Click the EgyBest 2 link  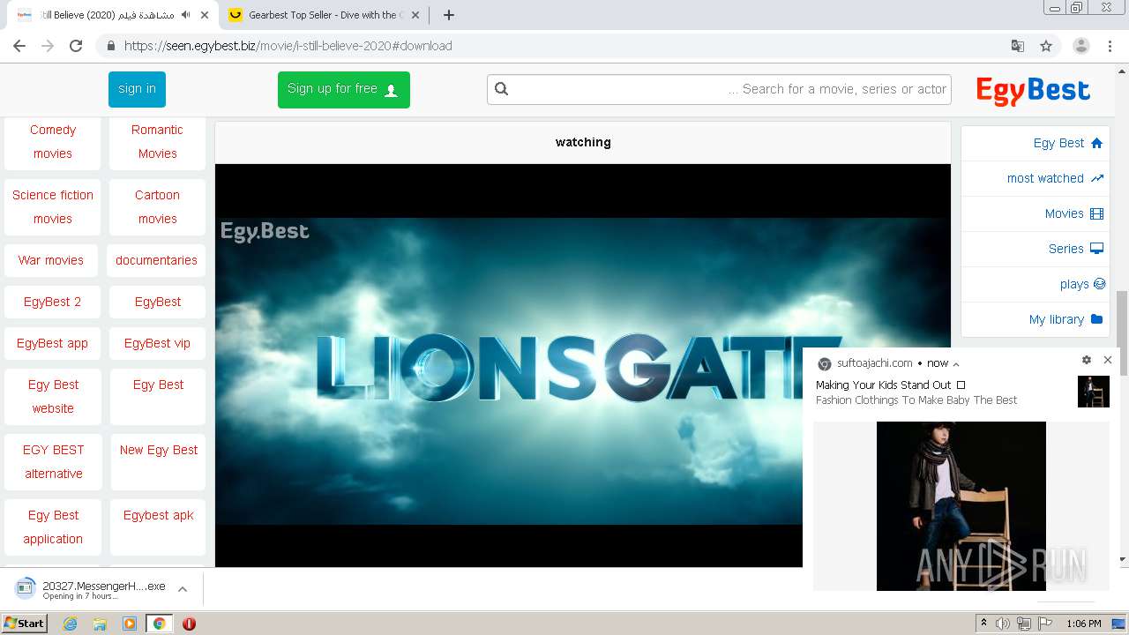(x=53, y=302)
